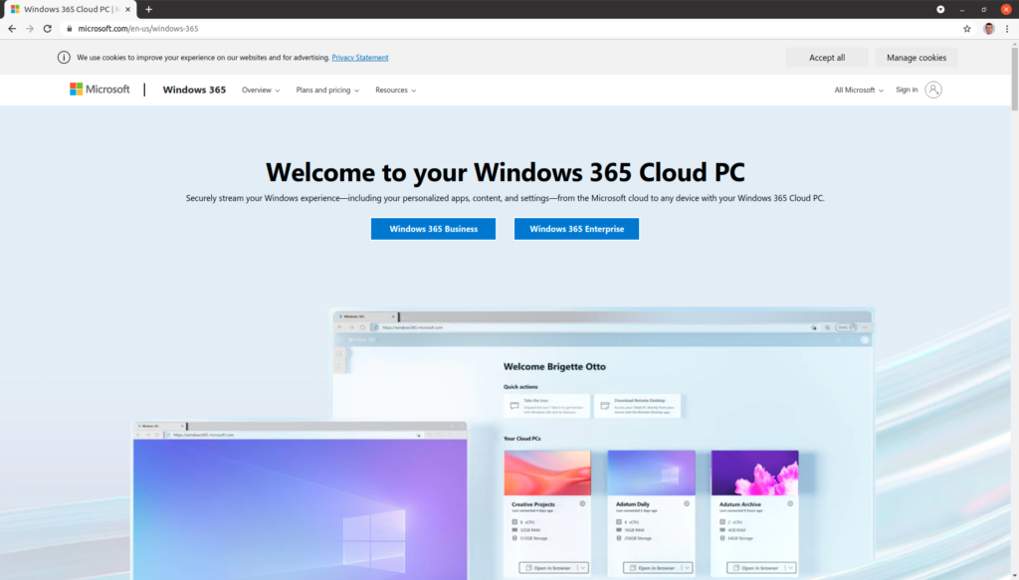Click the Adatum Daily thumbnail image
Image resolution: width=1019 pixels, height=580 pixels.
tap(651, 473)
